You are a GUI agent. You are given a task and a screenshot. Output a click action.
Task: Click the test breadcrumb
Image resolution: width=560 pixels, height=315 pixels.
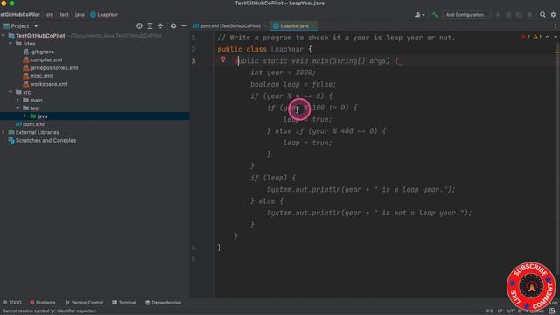click(x=64, y=15)
